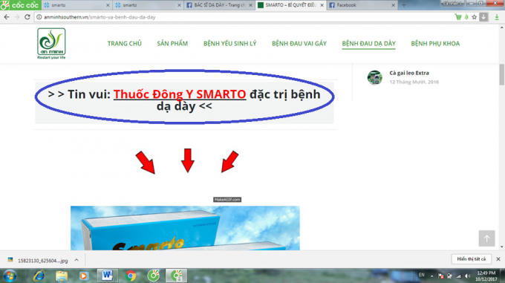This screenshot has width=505, height=283.
Task: Click the An Minh site logo
Action: tap(51, 43)
